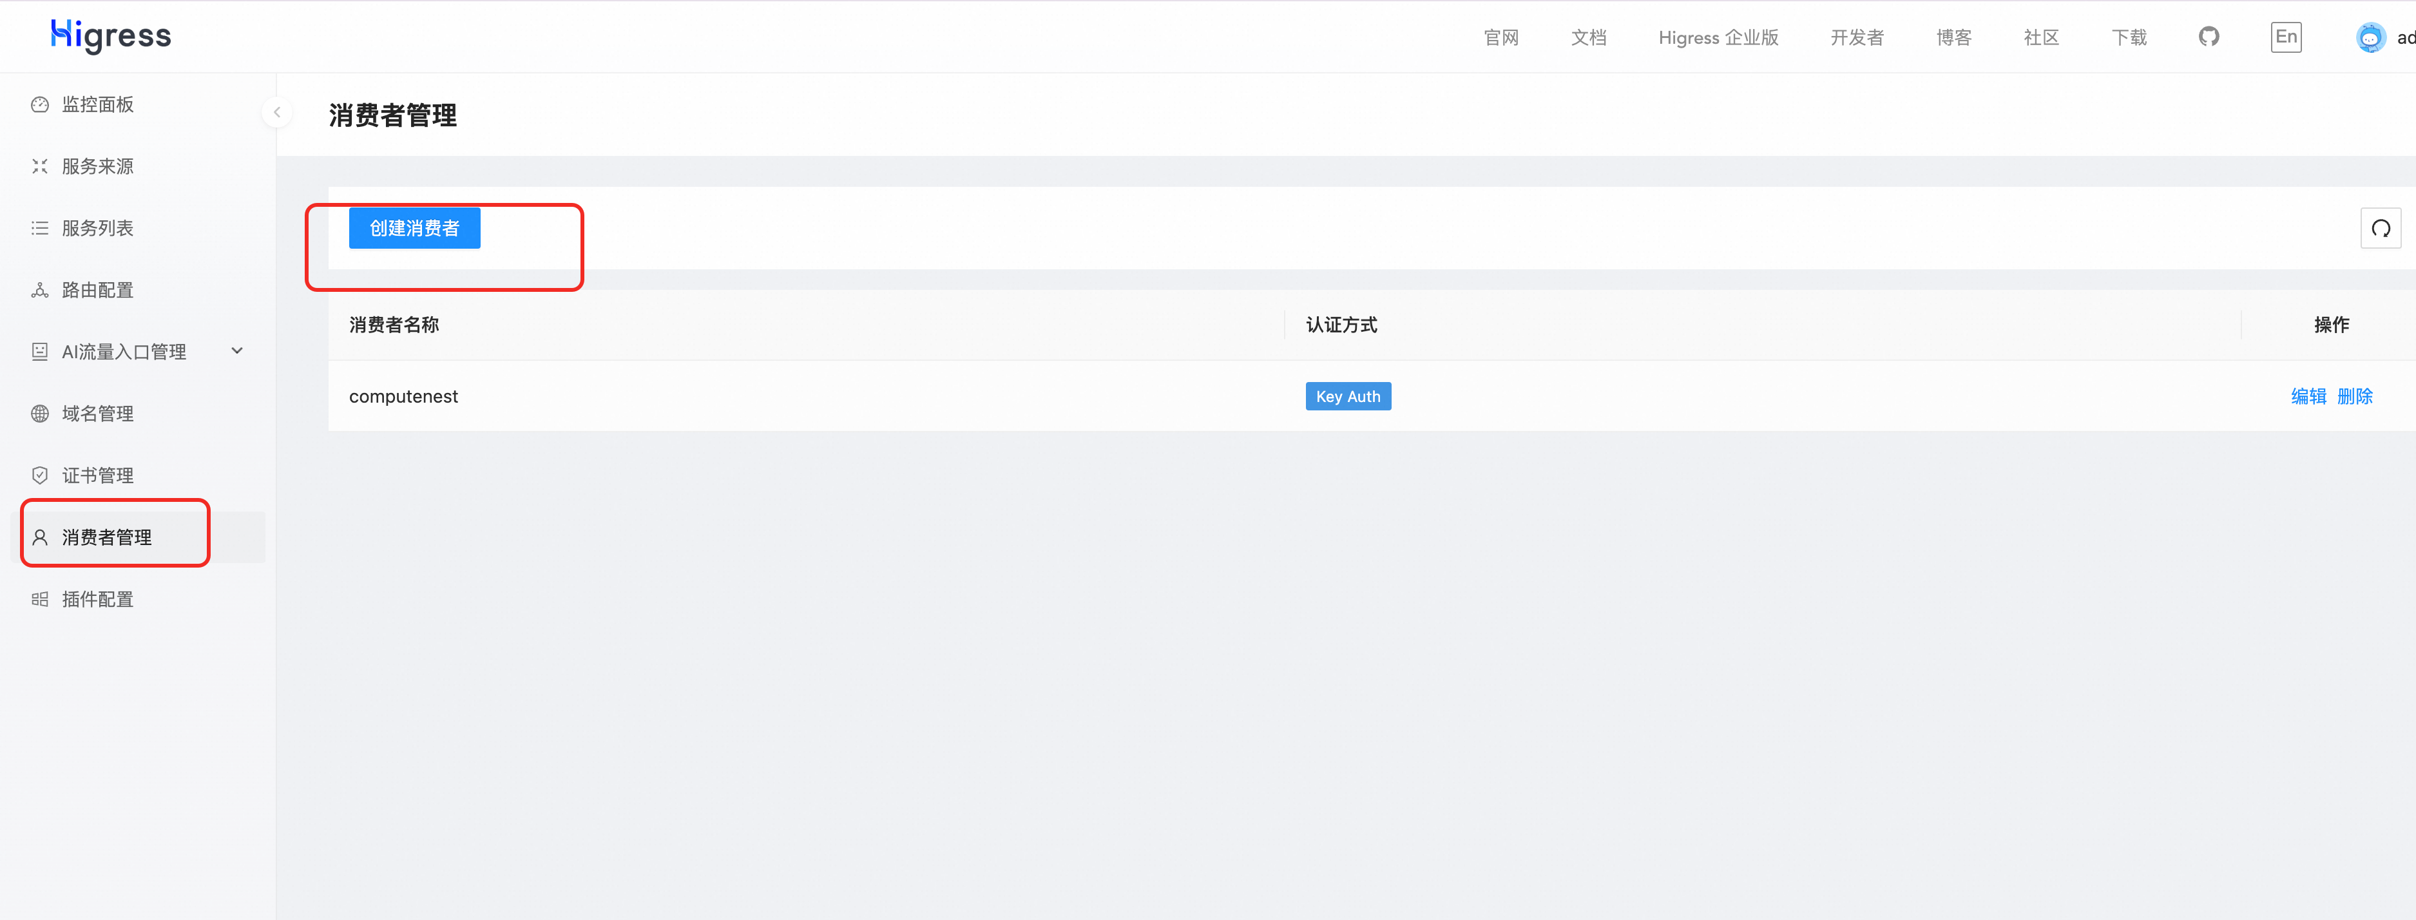2416x920 pixels.
Task: Click the refresh icon button
Action: tap(2379, 228)
